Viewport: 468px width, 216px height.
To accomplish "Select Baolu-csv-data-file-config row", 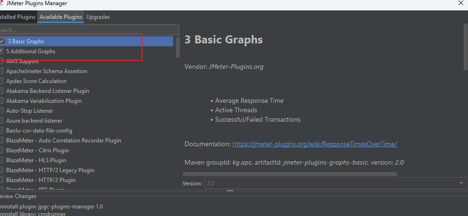I will [86, 130].
